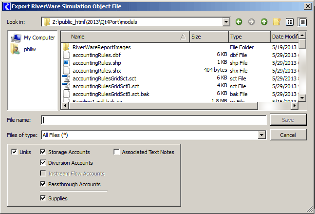The height and width of the screenshot is (214, 315).
Task: Switch to List View mode
Action: pos(290,22)
